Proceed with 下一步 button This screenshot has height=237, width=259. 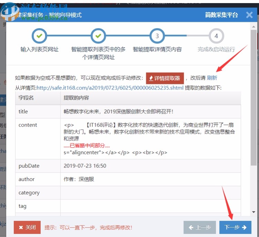(x=235, y=227)
